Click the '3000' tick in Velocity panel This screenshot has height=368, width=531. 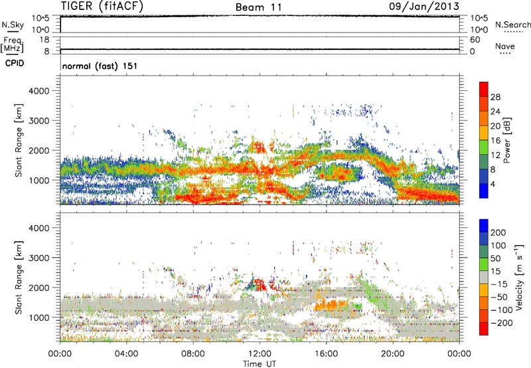click(39, 258)
